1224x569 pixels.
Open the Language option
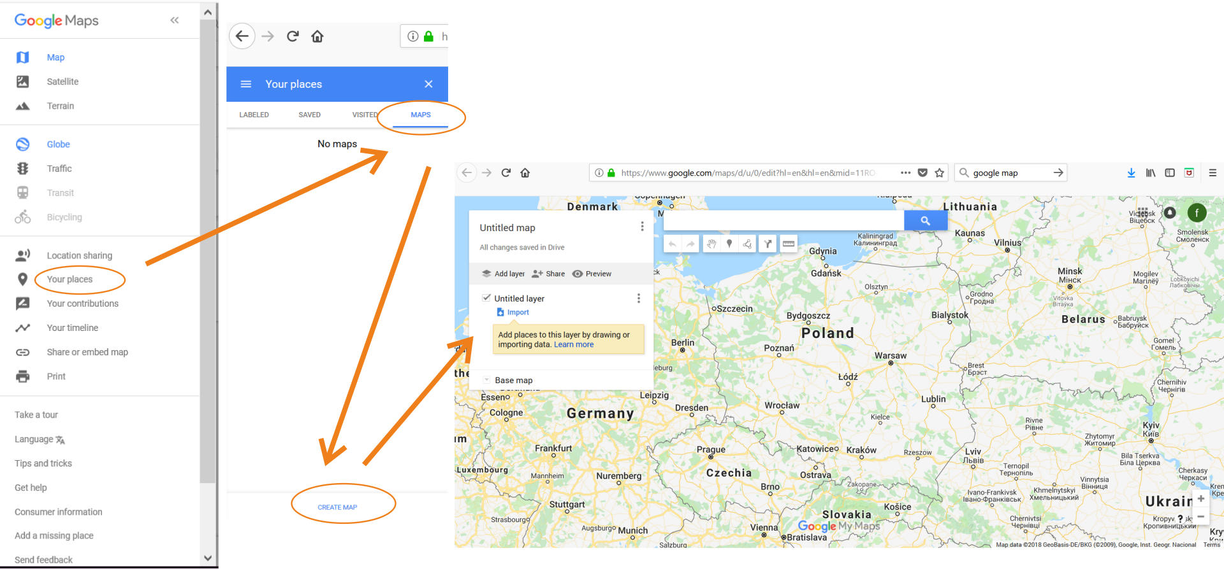tap(40, 439)
